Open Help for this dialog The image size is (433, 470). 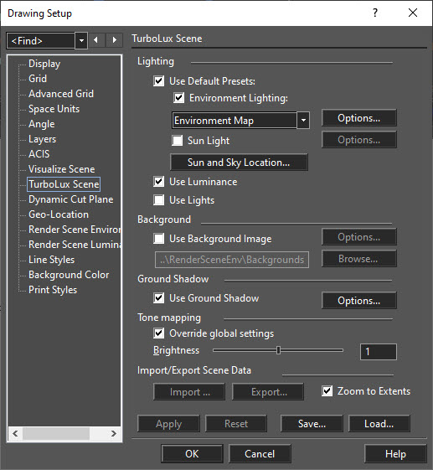pos(395,454)
